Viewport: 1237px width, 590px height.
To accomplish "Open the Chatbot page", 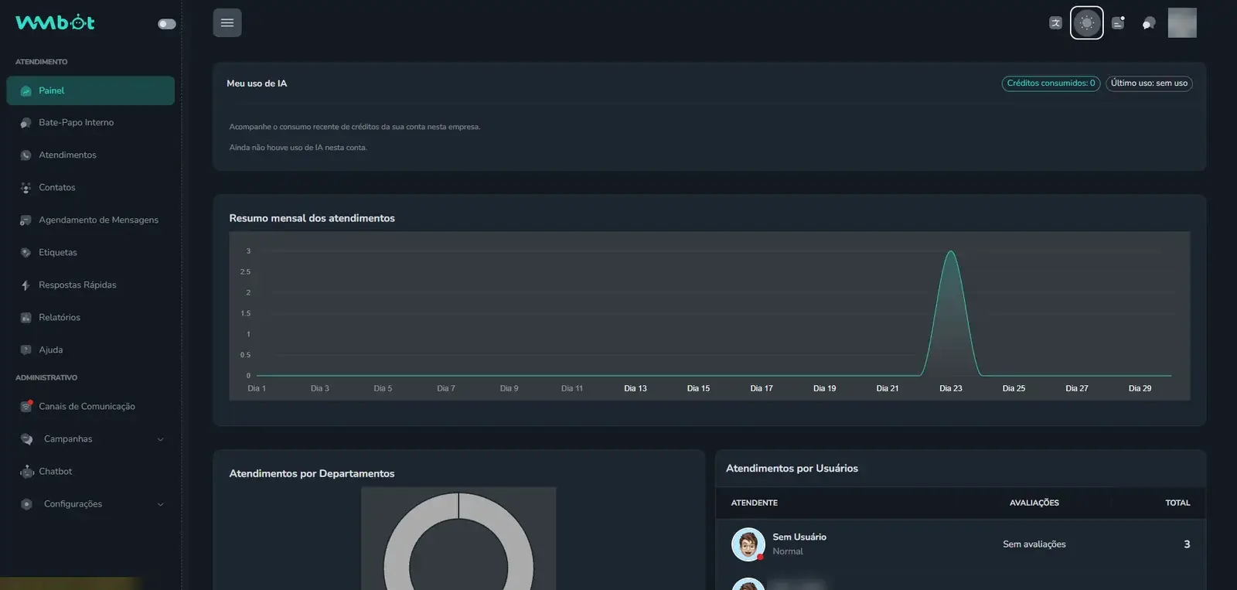I will [56, 471].
